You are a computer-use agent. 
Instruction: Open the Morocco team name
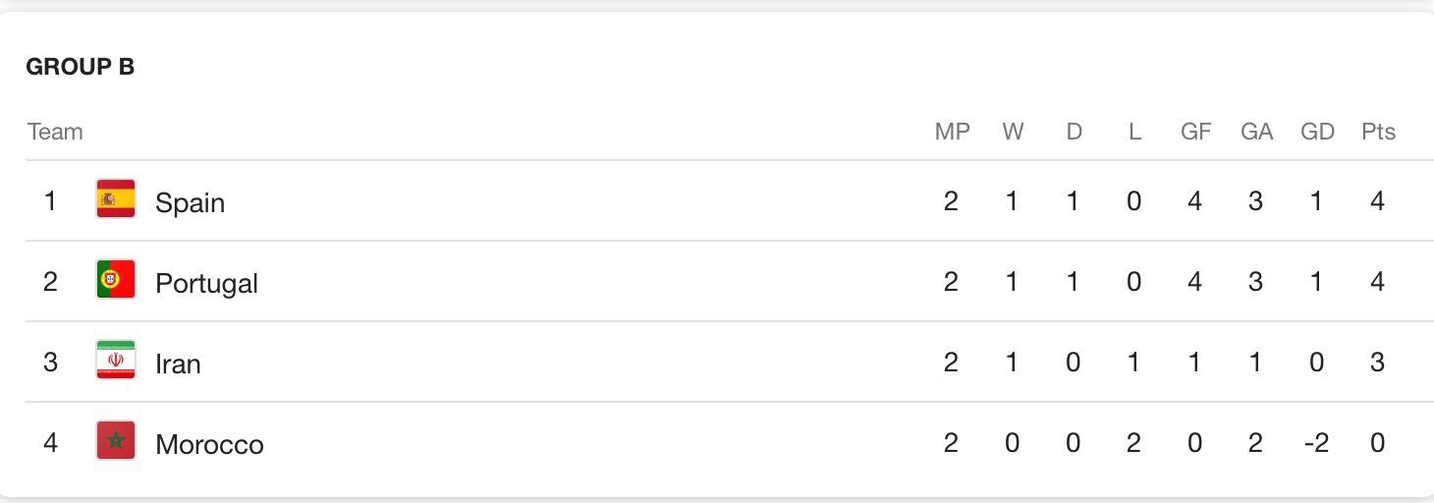click(209, 444)
